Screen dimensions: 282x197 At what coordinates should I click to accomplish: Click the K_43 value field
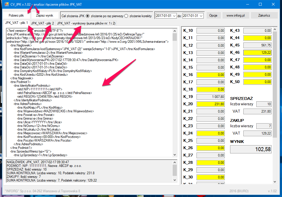click(x=257, y=31)
